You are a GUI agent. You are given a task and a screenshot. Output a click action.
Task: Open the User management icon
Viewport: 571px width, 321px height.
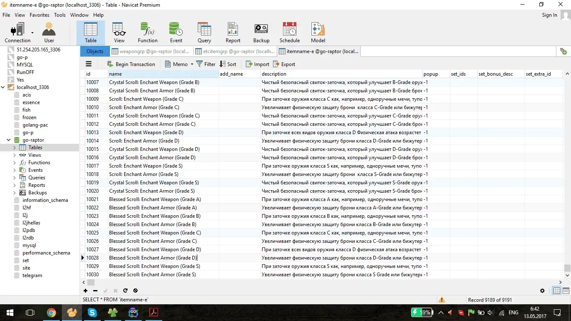coord(49,33)
